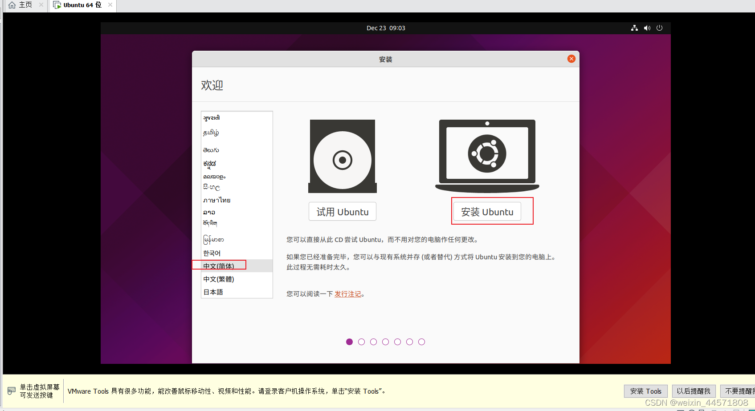Select 中文(繁體) in the language list
The width and height of the screenshot is (755, 411).
point(237,279)
